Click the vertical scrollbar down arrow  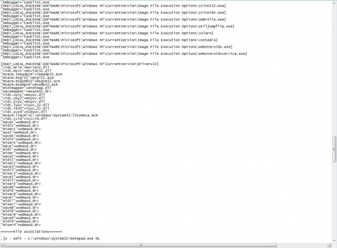click(x=334, y=241)
